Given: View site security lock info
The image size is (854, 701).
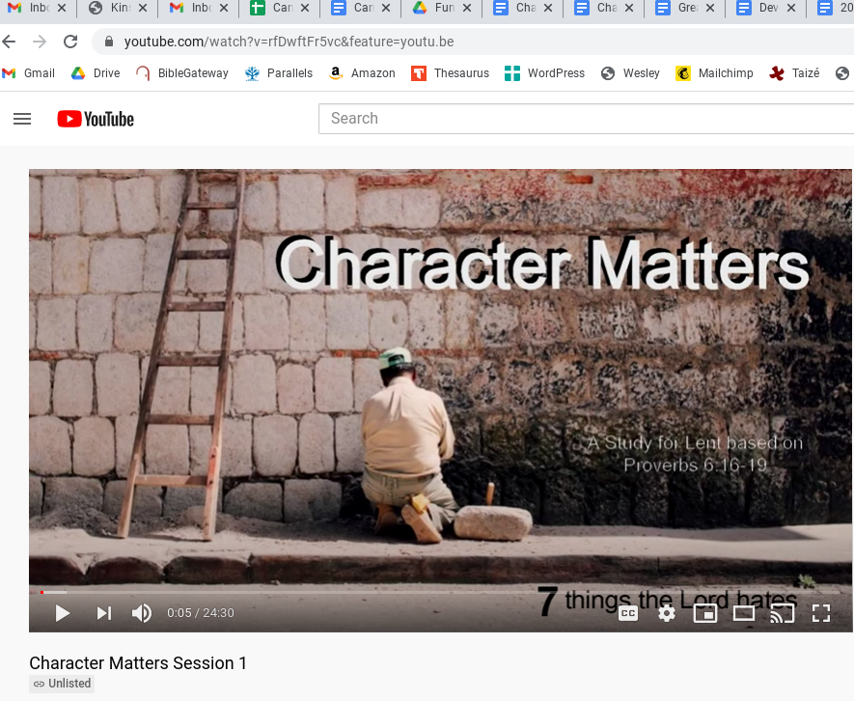Looking at the screenshot, I should coord(108,42).
